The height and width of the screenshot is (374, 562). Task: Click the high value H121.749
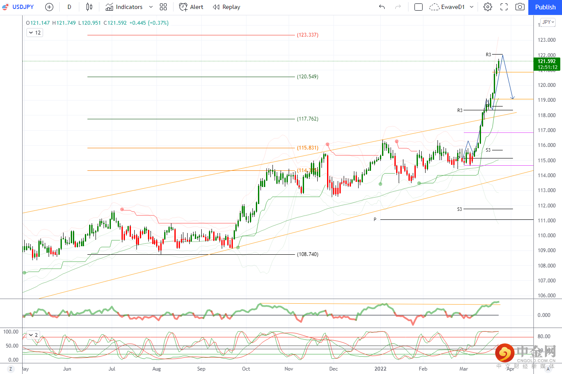(64, 23)
